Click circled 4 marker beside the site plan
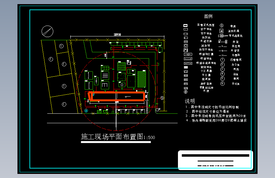 [162, 98]
